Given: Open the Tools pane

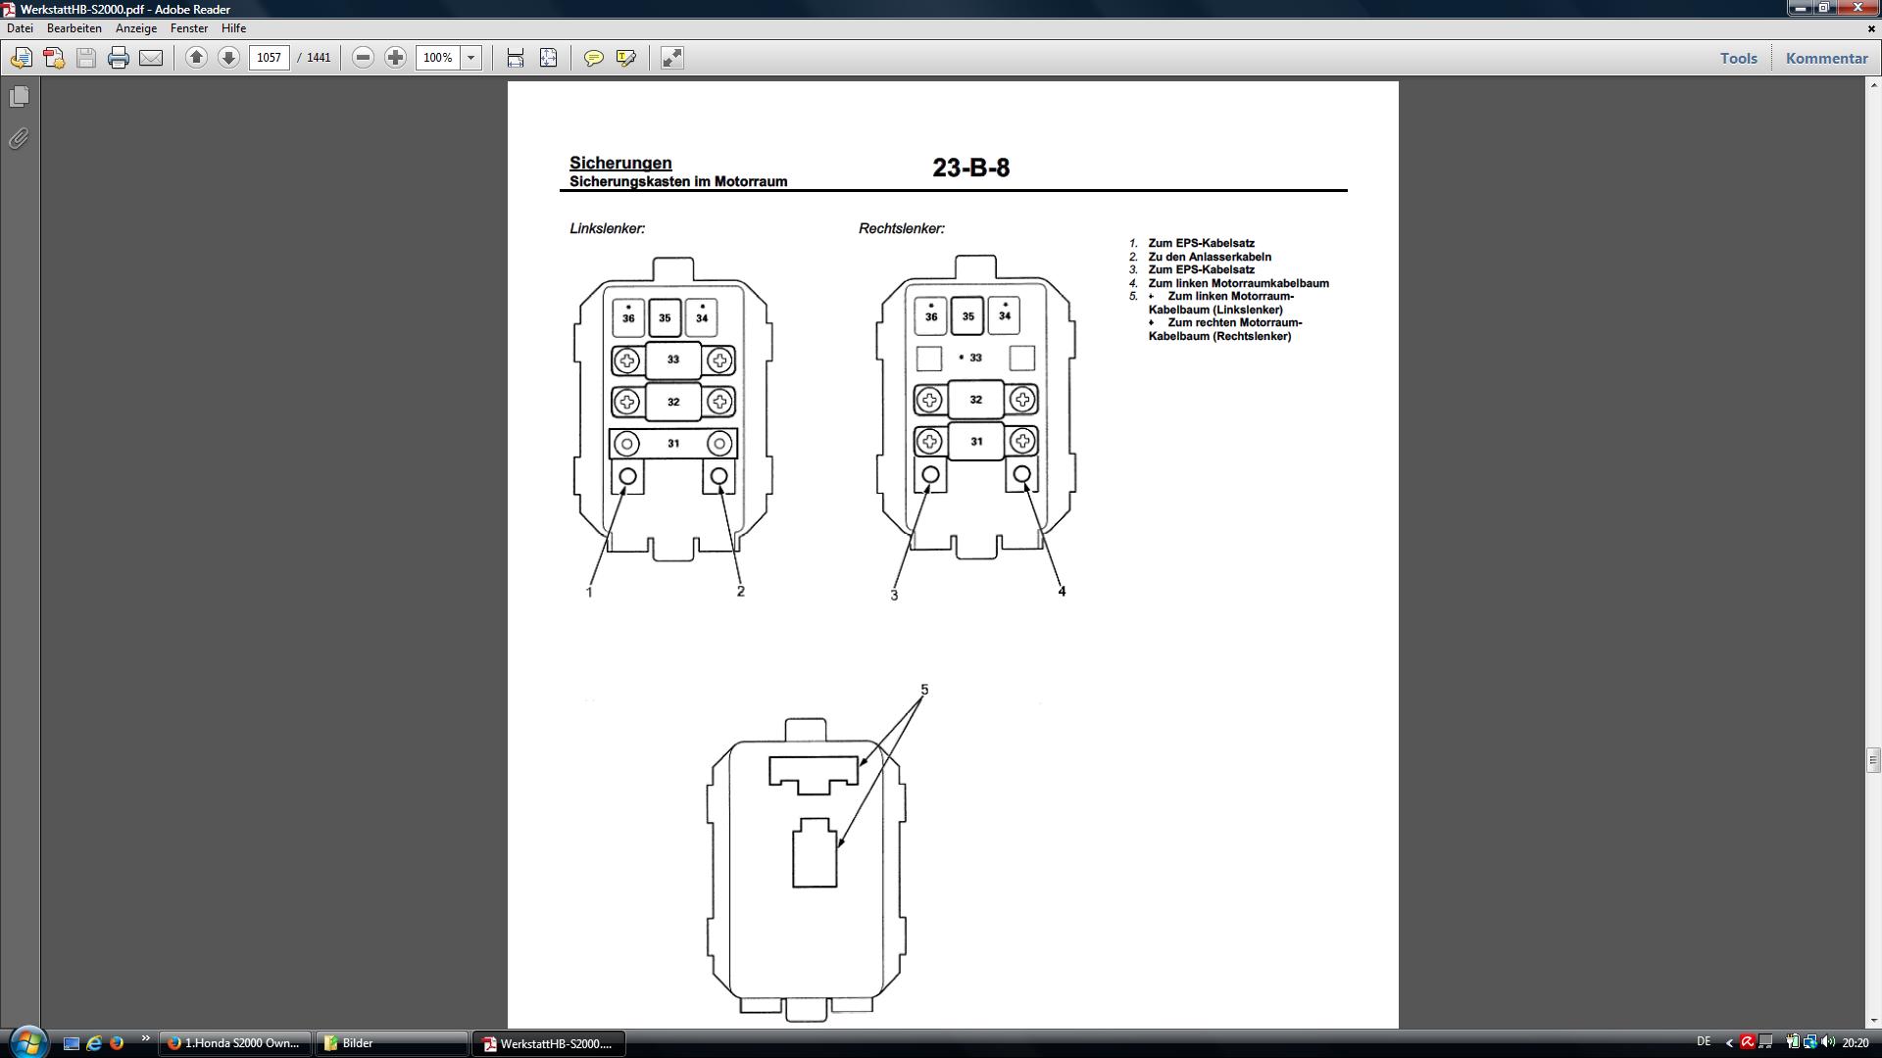Looking at the screenshot, I should point(1738,59).
